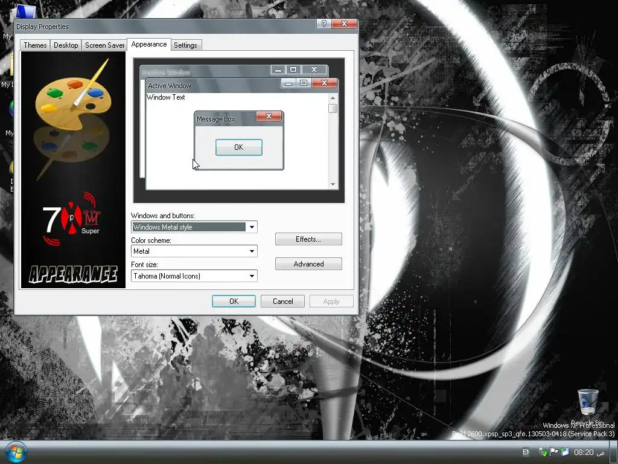
Task: Click the taskbar clock showing 08:20
Action: pyautogui.click(x=589, y=452)
